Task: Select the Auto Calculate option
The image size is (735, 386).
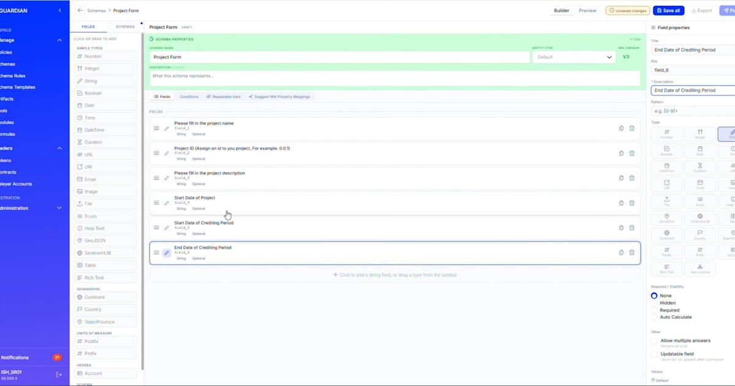Action: click(654, 317)
